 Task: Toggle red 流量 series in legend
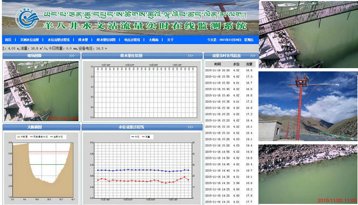pyautogui.click(x=146, y=137)
